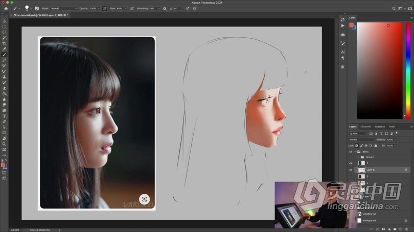Image resolution: width=414 pixels, height=232 pixels.
Task: Select the Move tool
Action: click(x=4, y=21)
